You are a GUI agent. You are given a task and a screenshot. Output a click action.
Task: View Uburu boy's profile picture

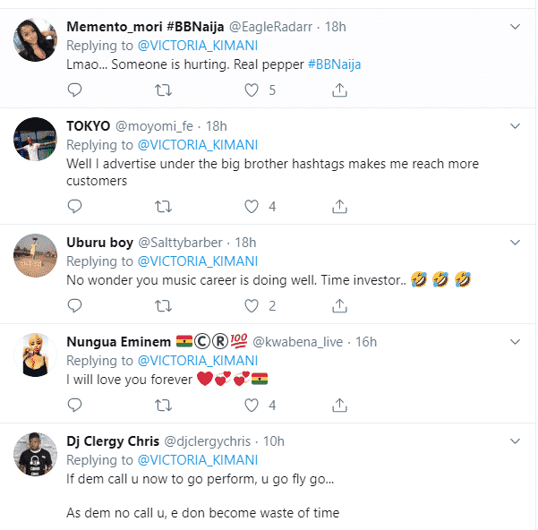point(36,258)
